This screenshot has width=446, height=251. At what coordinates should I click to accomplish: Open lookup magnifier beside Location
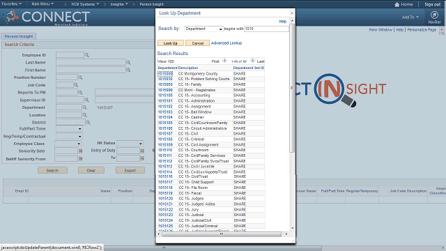point(84,115)
